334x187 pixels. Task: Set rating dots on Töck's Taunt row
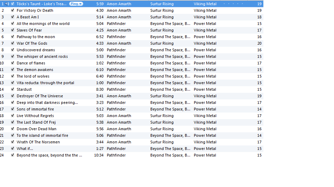tap(233, 4)
